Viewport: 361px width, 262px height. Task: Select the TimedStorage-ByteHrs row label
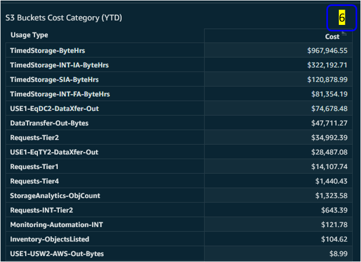48,50
